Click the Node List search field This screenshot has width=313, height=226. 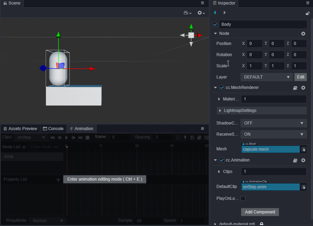pyautogui.click(x=45, y=147)
